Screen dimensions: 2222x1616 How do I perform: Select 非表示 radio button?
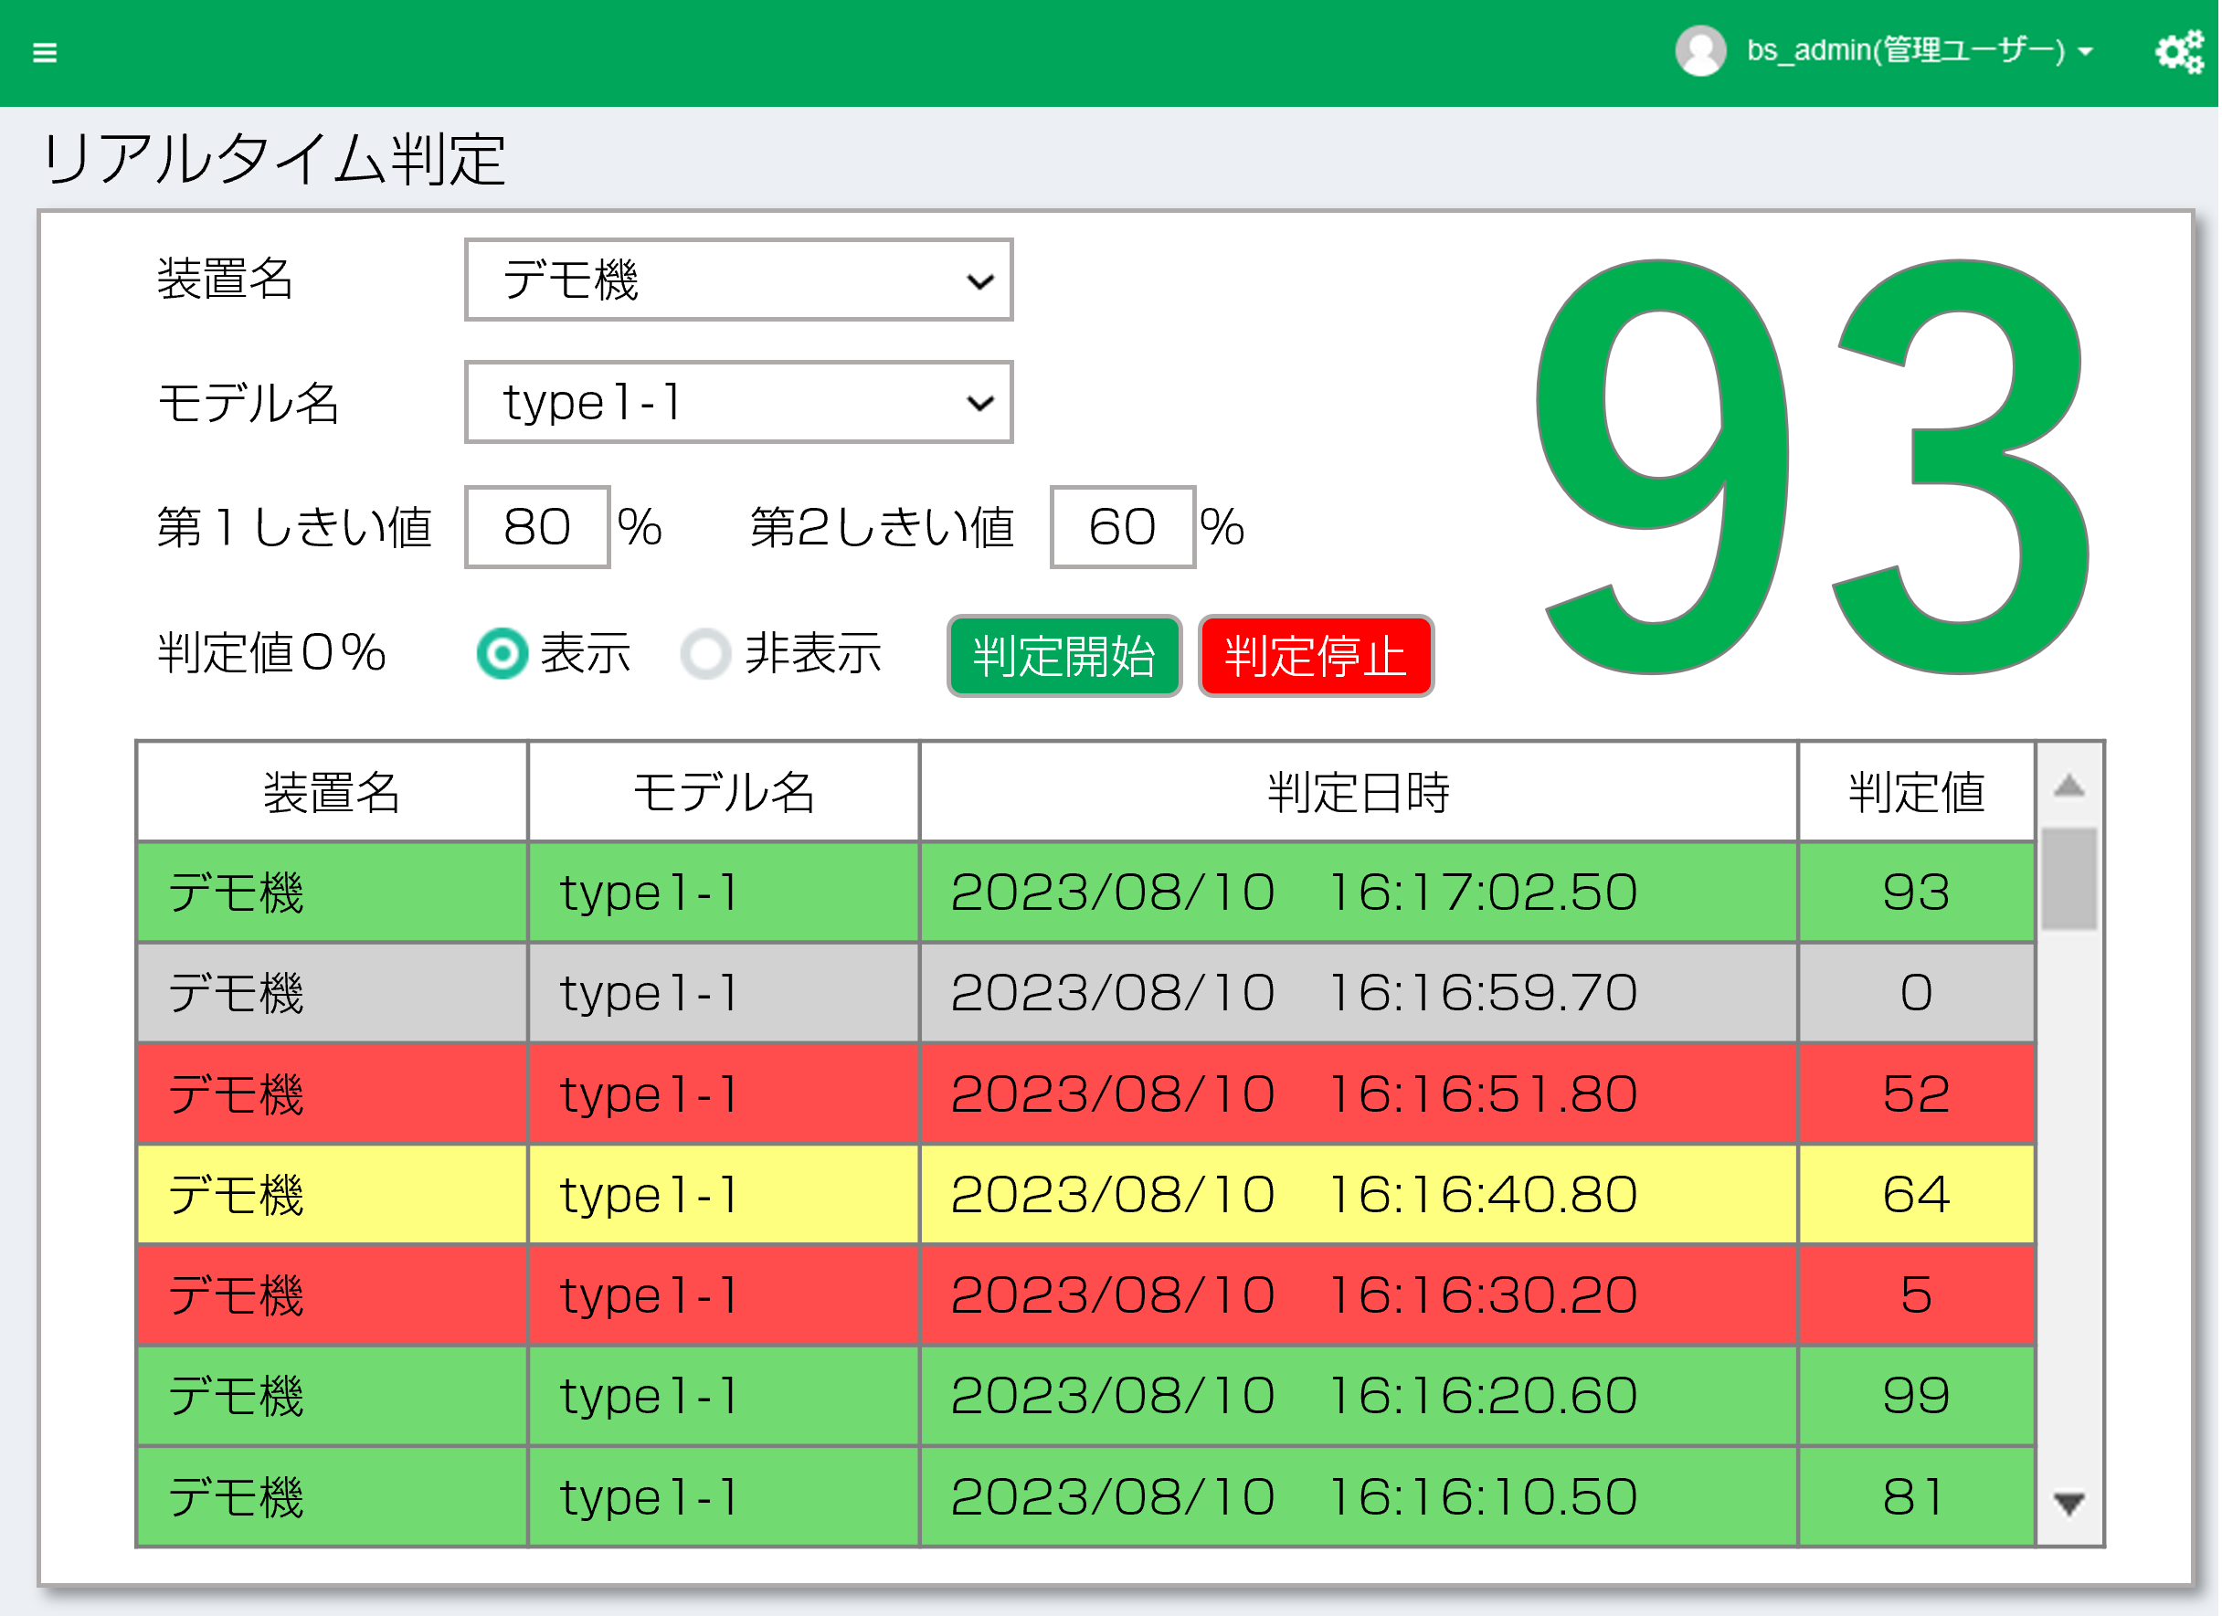click(x=705, y=653)
